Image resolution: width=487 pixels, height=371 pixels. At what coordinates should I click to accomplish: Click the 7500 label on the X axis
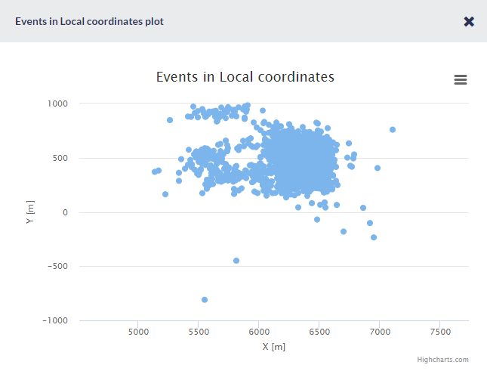(x=440, y=332)
